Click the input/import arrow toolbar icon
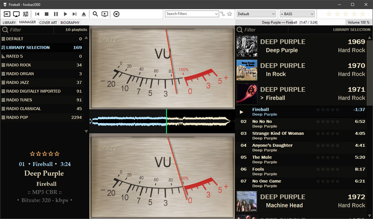Viewport: 373px width, 219px height. (x=7, y=14)
